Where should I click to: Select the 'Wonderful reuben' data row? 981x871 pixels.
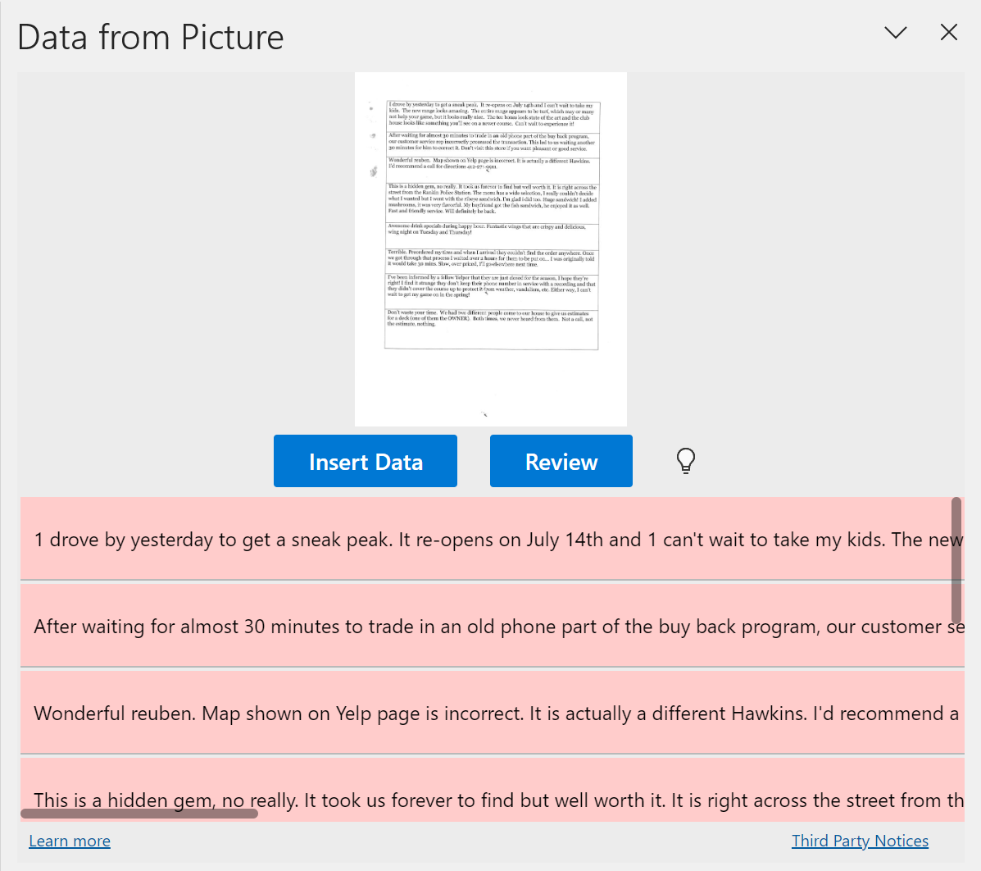[492, 714]
